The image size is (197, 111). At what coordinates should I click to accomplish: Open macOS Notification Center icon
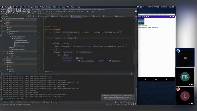173,7
